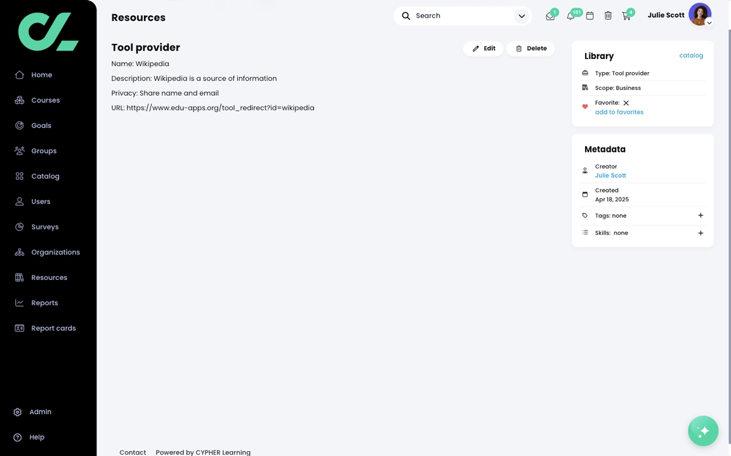
Task: Click the URL edu-apps.org text
Action: click(213, 108)
